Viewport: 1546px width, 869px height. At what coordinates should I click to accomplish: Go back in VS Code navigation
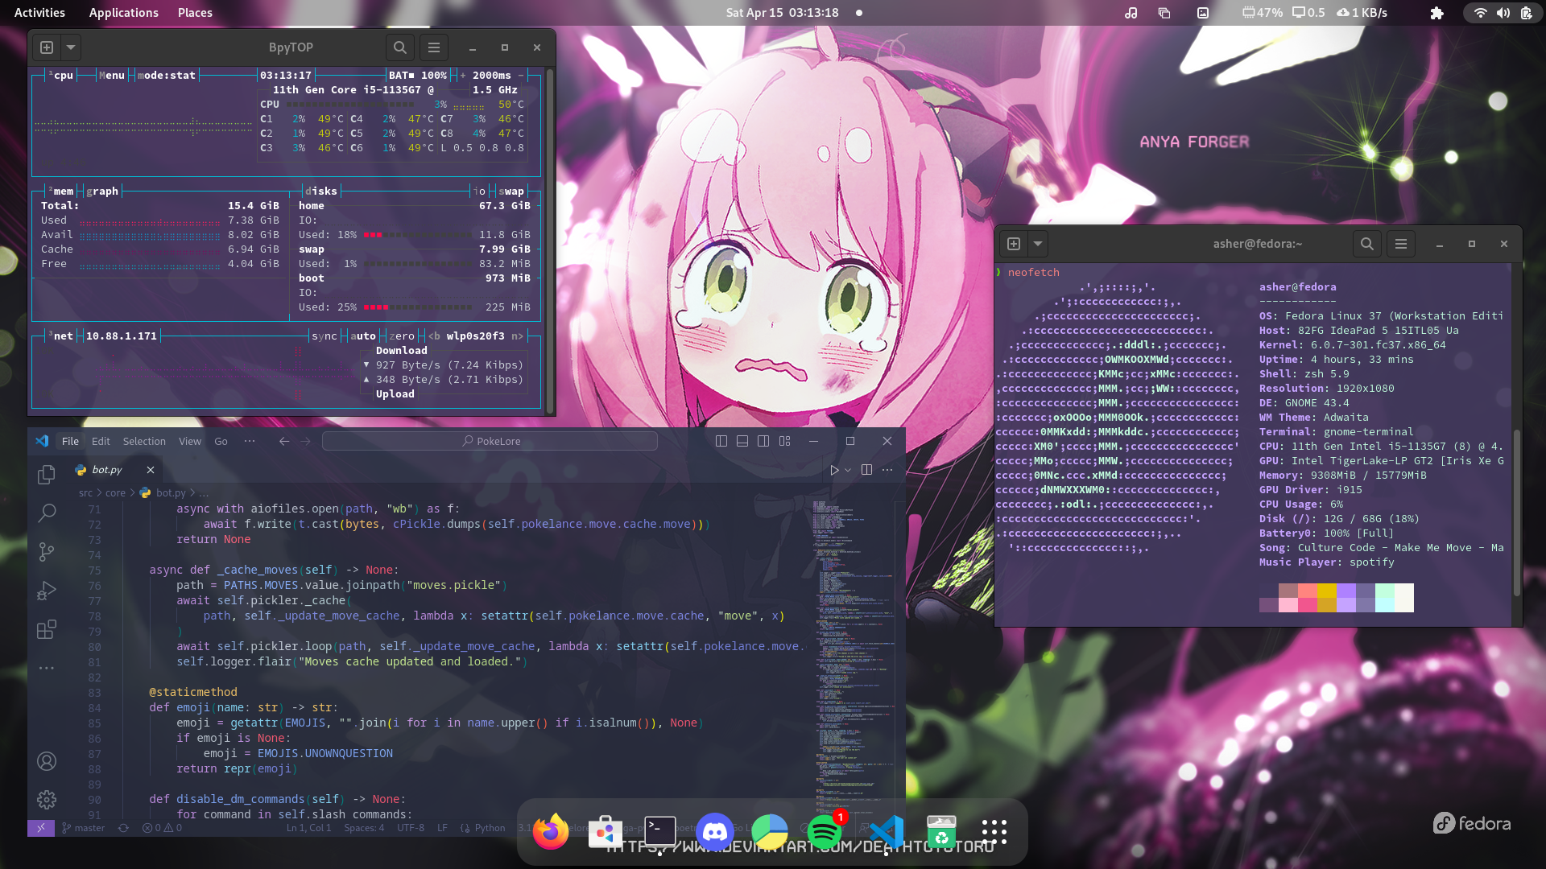(284, 441)
